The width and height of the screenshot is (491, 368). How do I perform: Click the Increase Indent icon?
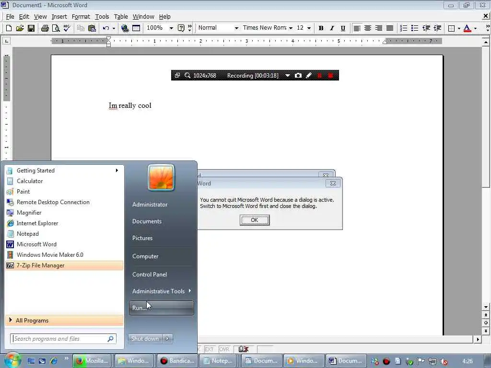(x=437, y=28)
